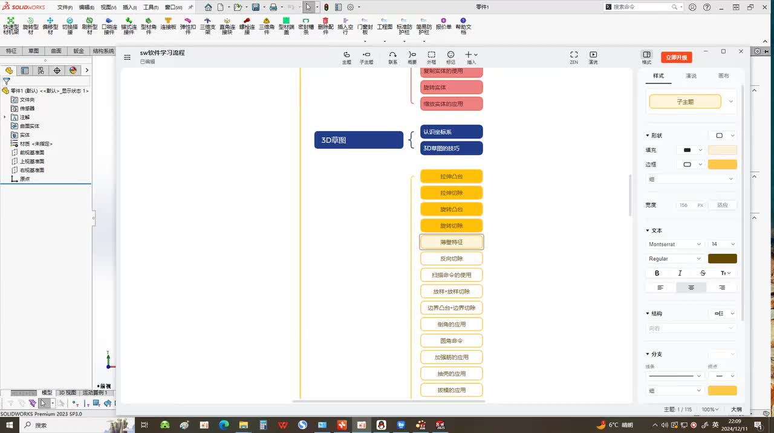Open the Montserrat font dropdown
This screenshot has width=774, height=433.
674,244
